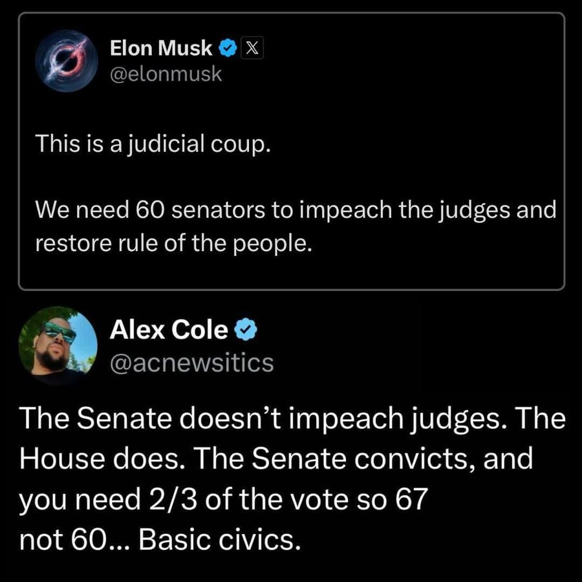Screen dimensions: 582x582
Task: Click the X affiliation badge beside Elon Musk
Action: (x=252, y=48)
